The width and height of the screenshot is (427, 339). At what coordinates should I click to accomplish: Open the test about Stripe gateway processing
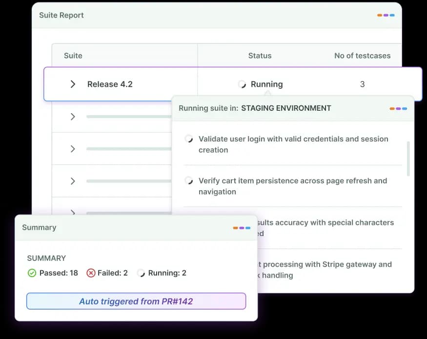click(x=324, y=270)
